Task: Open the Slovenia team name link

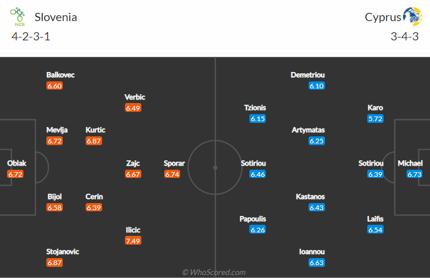Action: [x=56, y=17]
